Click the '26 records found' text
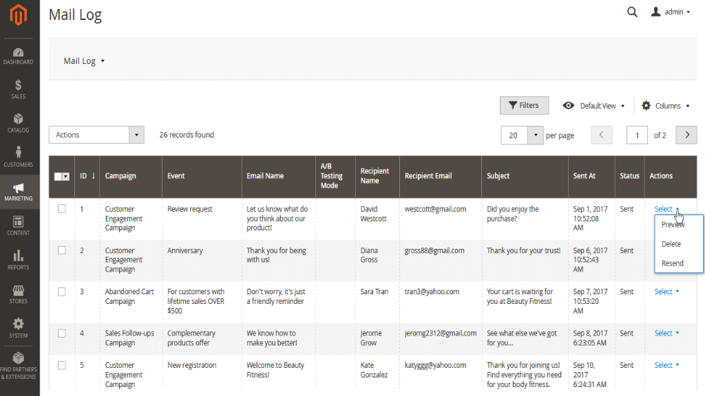This screenshot has height=396, width=705. 187,135
